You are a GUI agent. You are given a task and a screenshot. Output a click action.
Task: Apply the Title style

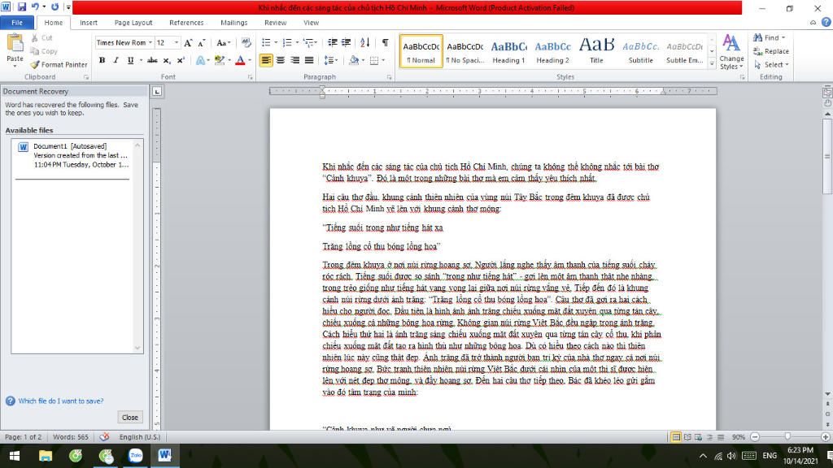596,51
